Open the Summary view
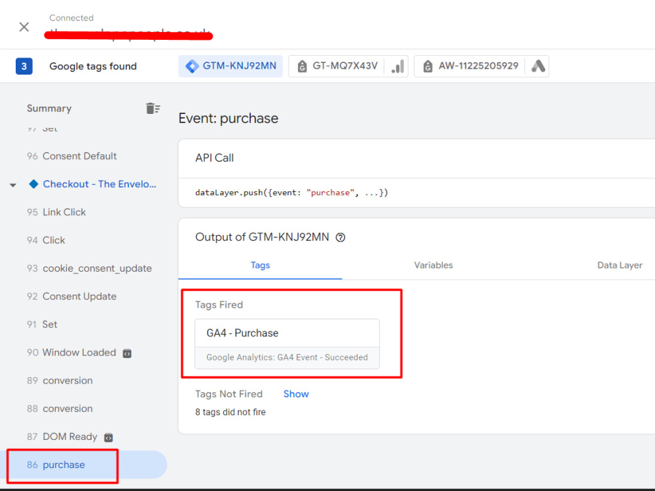Image resolution: width=655 pixels, height=491 pixels. coord(49,108)
